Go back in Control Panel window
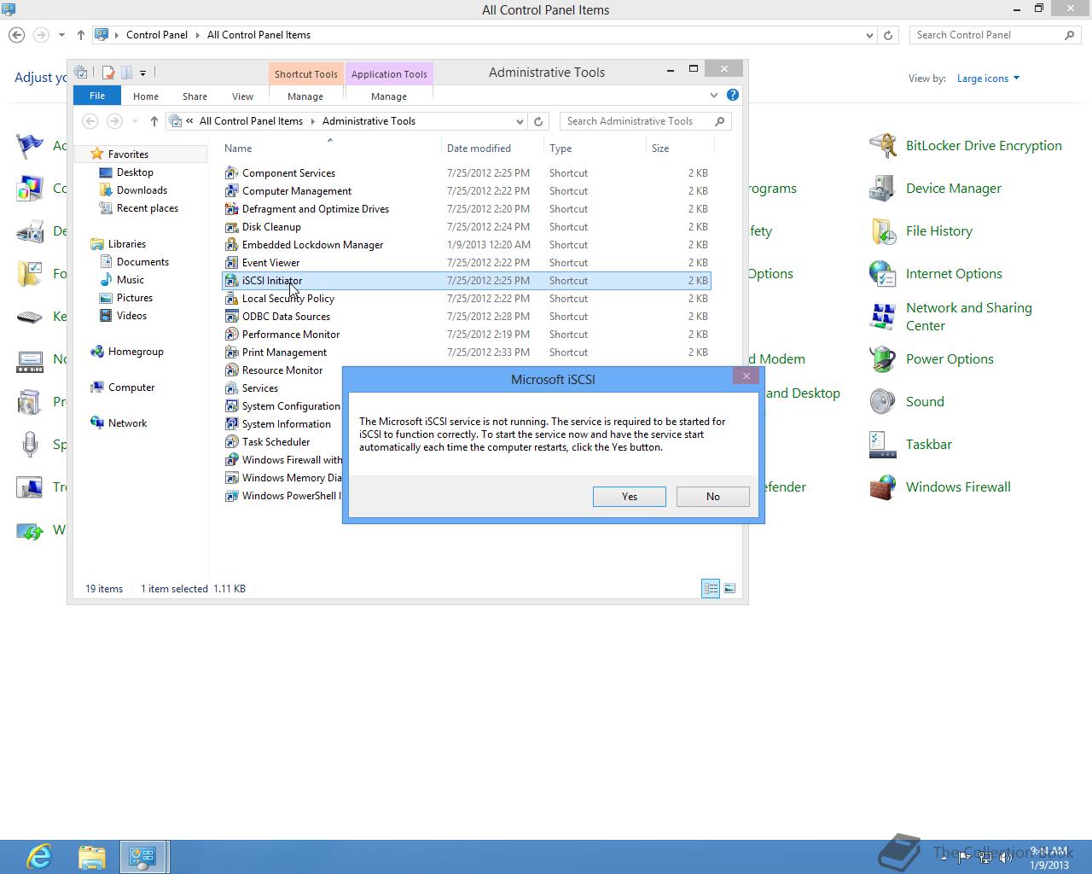 point(16,35)
